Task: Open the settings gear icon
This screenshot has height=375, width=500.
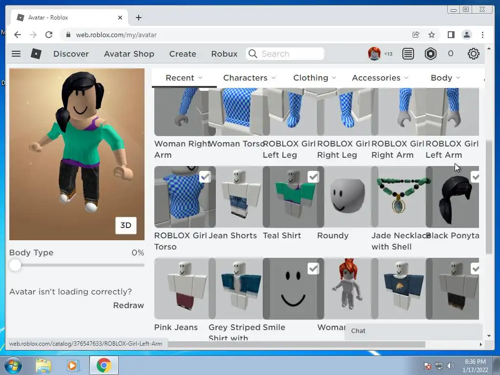Action: (473, 54)
